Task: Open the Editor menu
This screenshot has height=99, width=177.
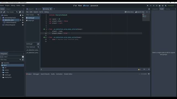Action: [18, 5]
